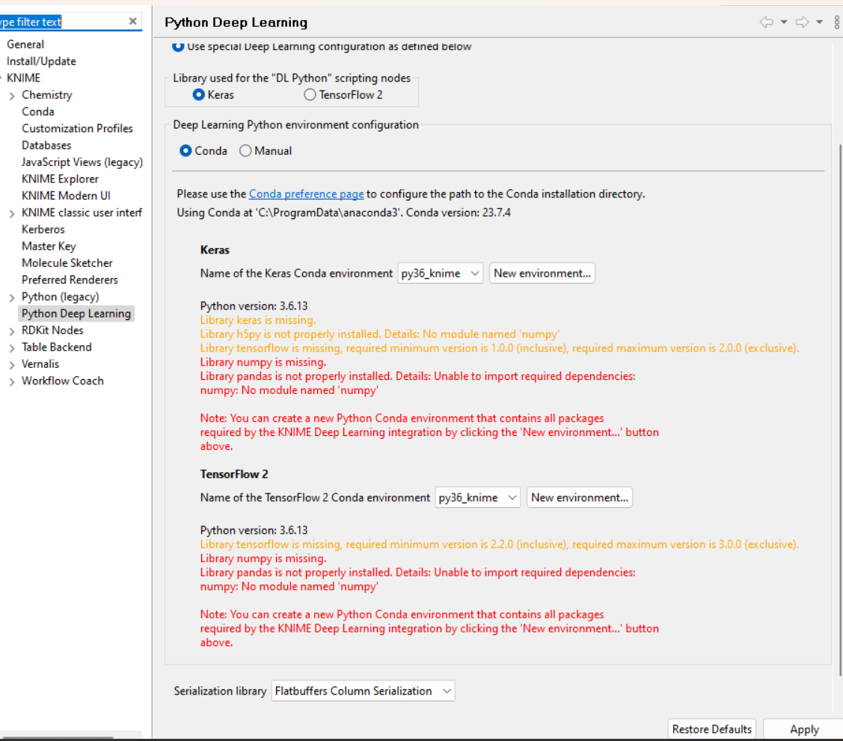Expand the Chemistry tree node

[12, 96]
